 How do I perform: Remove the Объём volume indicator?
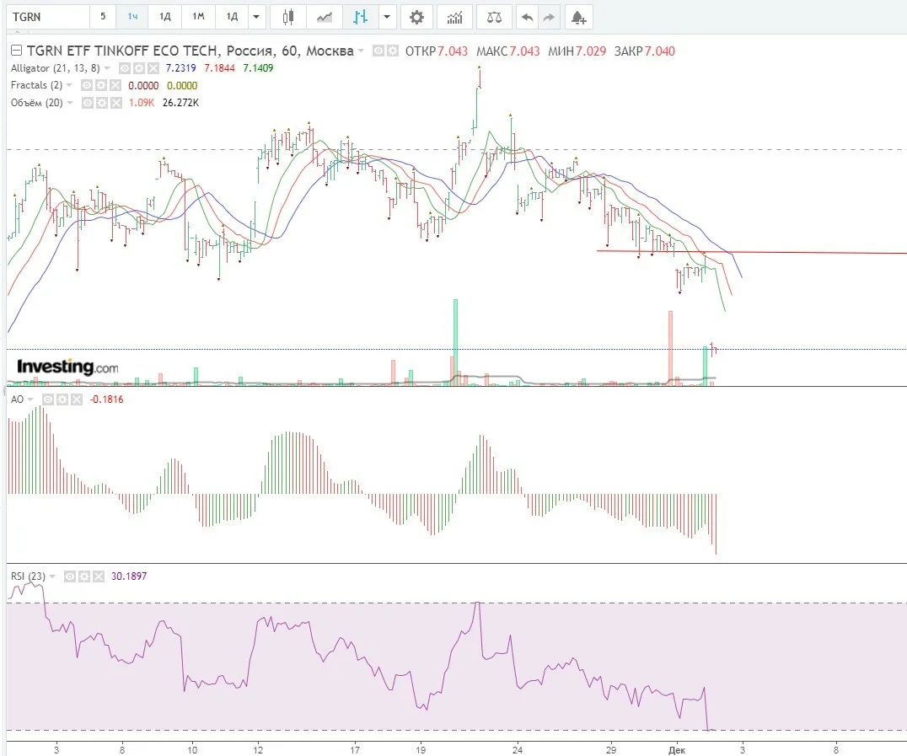pyautogui.click(x=116, y=103)
